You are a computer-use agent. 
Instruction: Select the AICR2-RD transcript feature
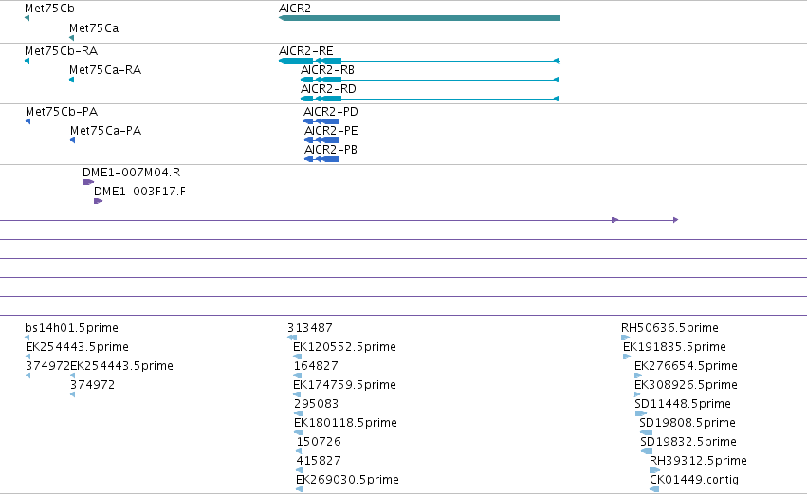(x=431, y=99)
